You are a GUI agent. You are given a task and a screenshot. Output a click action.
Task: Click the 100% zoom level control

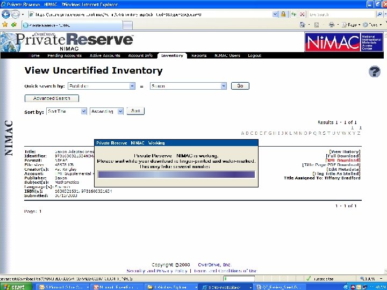tap(370, 279)
